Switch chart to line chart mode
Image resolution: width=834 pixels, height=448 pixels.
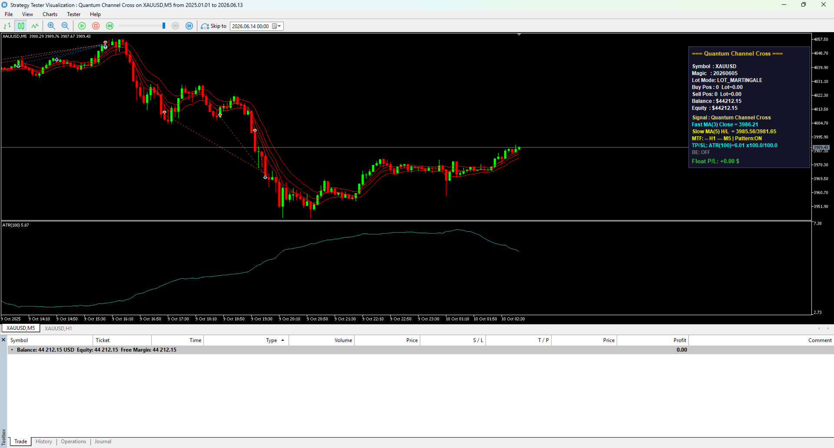(35, 26)
